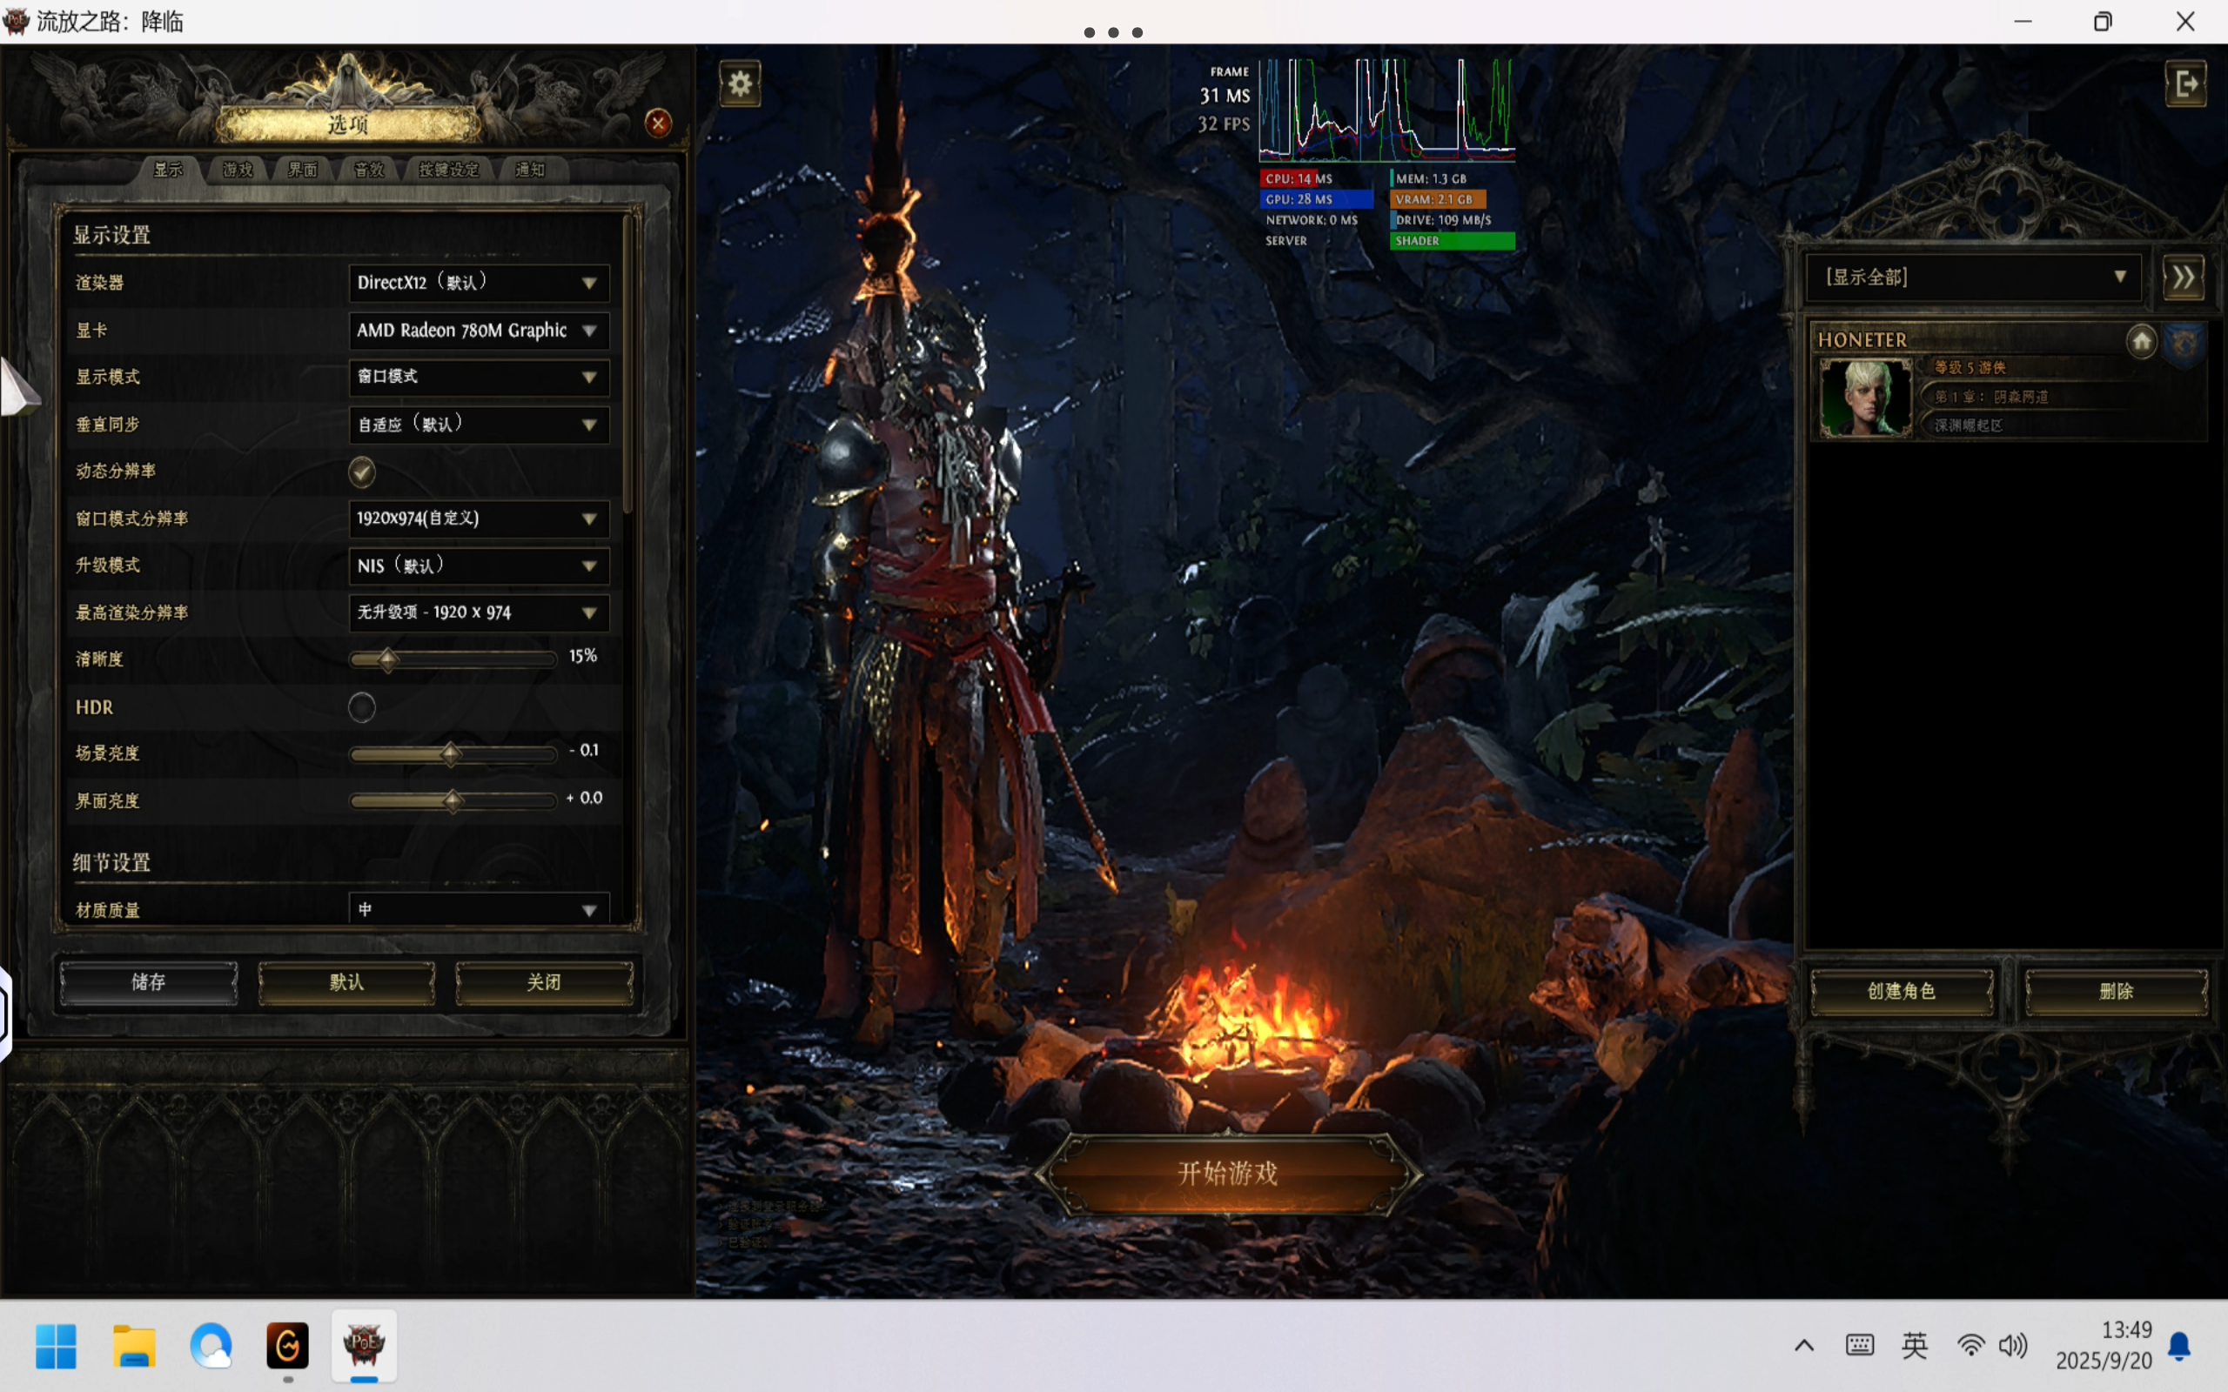The width and height of the screenshot is (2228, 1392).
Task: Open the 渲染器 DirectX12 dropdown
Action: [x=479, y=283]
